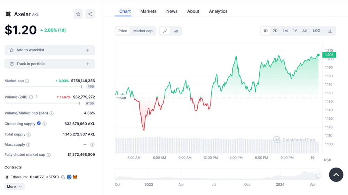
Task: Click the $1,372,468,509 fully diluted value
Action: click(81, 154)
